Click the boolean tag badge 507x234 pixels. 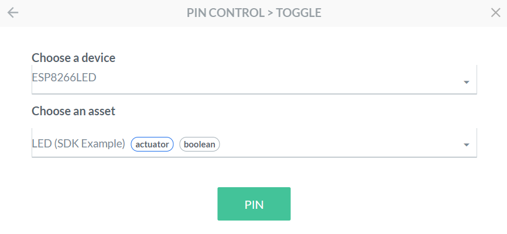pos(199,144)
